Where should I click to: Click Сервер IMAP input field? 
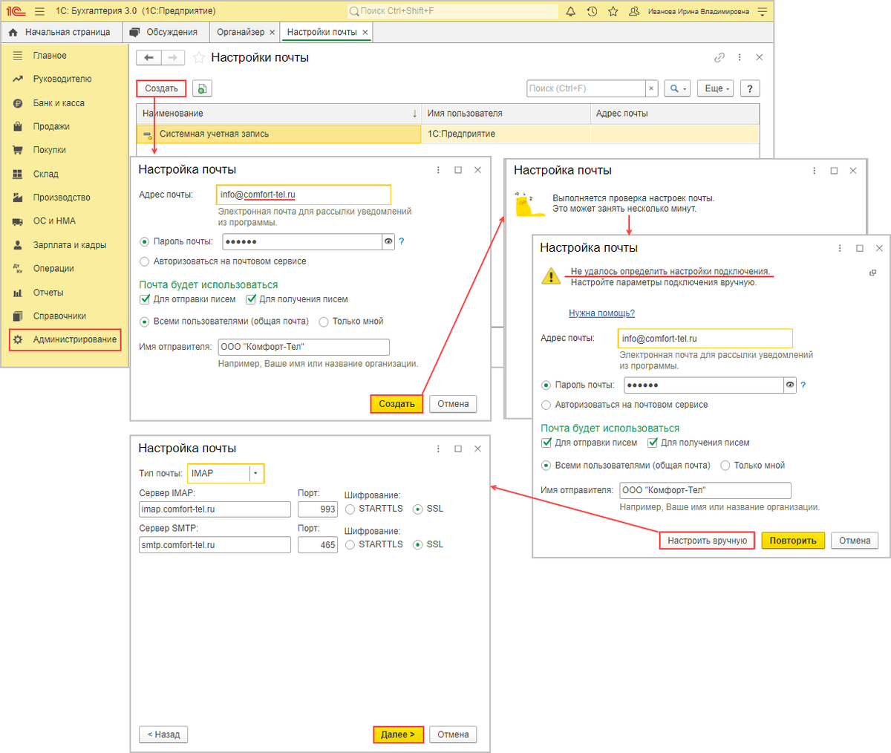(215, 509)
